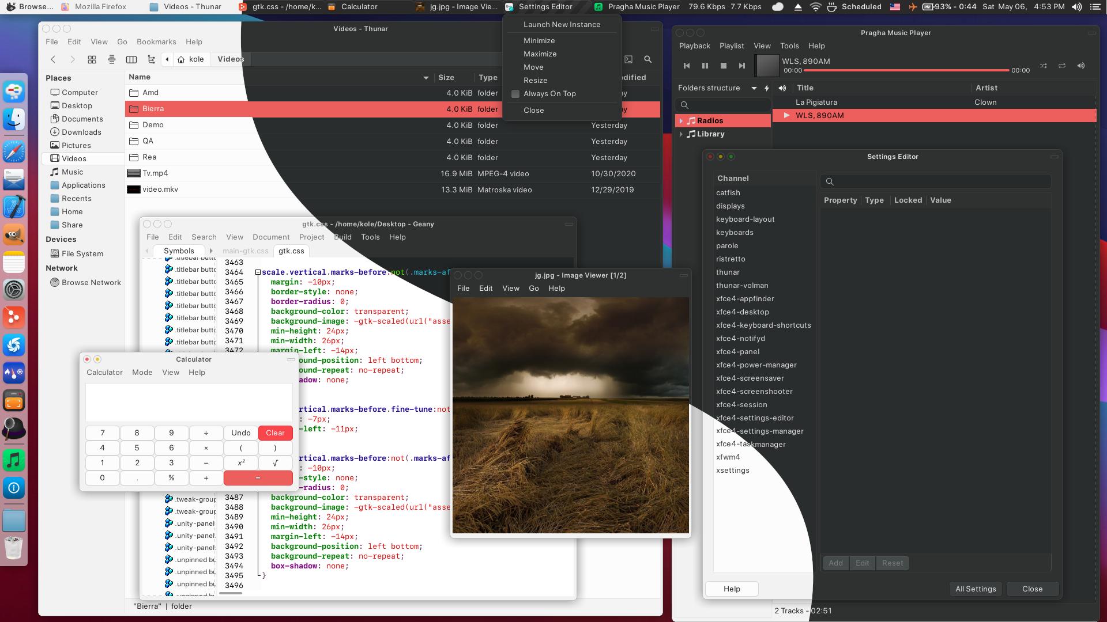This screenshot has width=1107, height=622.
Task: Open Folders structure dropdown arrow
Action: point(754,88)
